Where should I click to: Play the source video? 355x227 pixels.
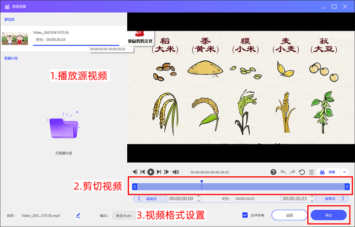click(x=151, y=172)
